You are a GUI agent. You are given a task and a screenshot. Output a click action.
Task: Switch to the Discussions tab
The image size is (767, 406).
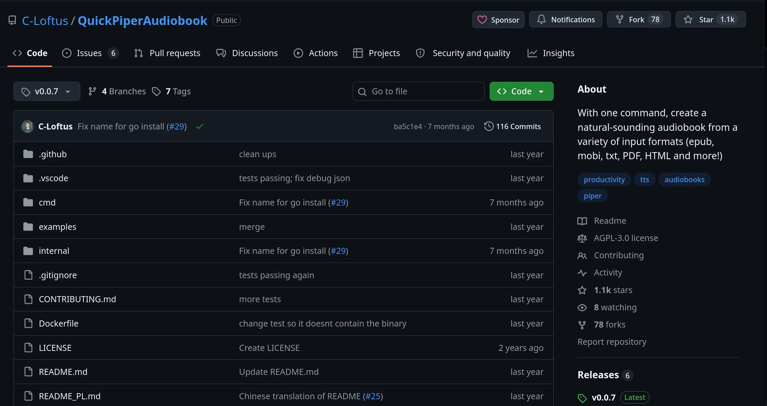point(247,53)
